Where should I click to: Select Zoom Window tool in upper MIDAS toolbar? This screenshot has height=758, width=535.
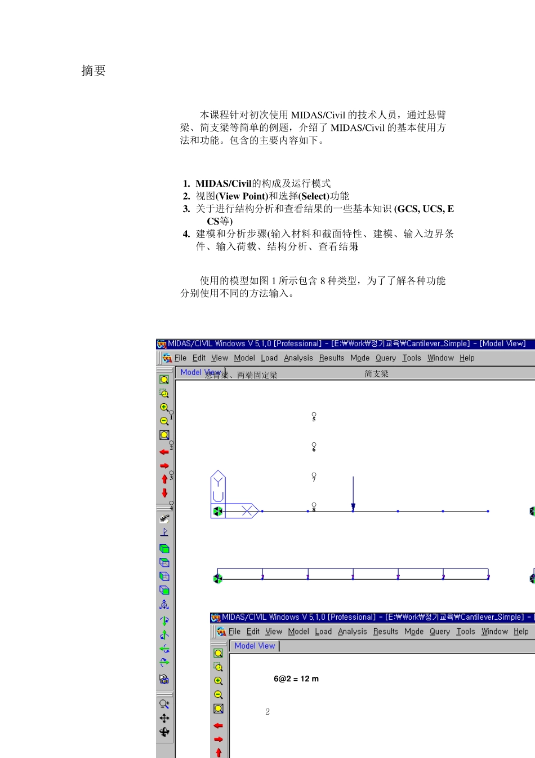click(x=164, y=393)
